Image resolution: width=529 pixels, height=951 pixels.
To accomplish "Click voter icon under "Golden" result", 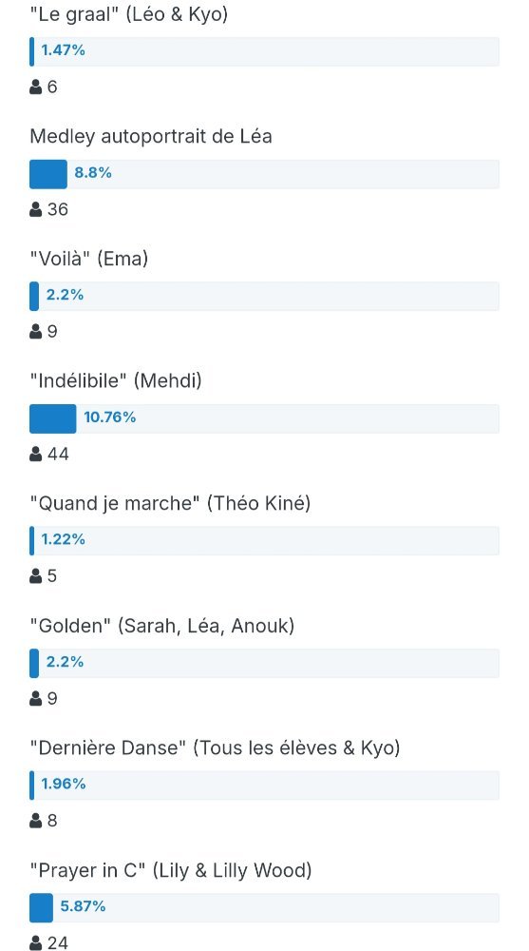I will coord(36,699).
